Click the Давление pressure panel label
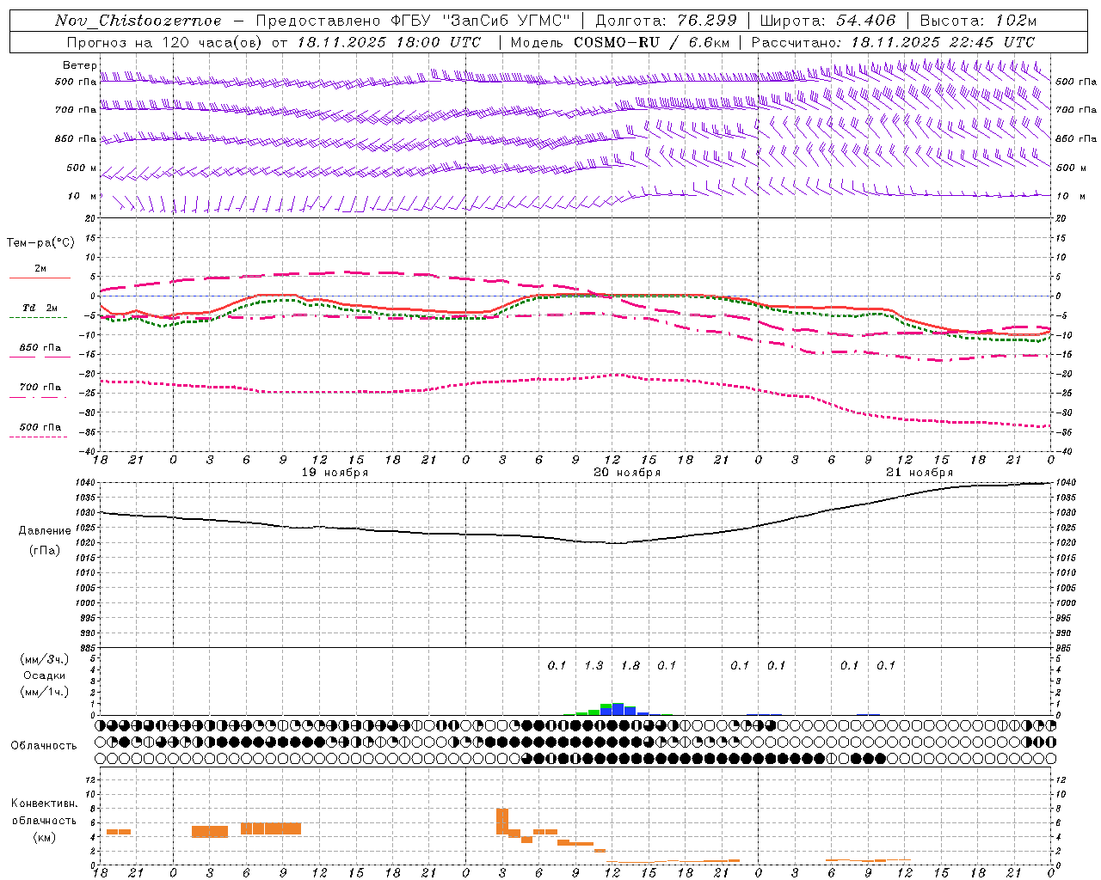Screen dimensions: 1101x880 click(x=45, y=531)
